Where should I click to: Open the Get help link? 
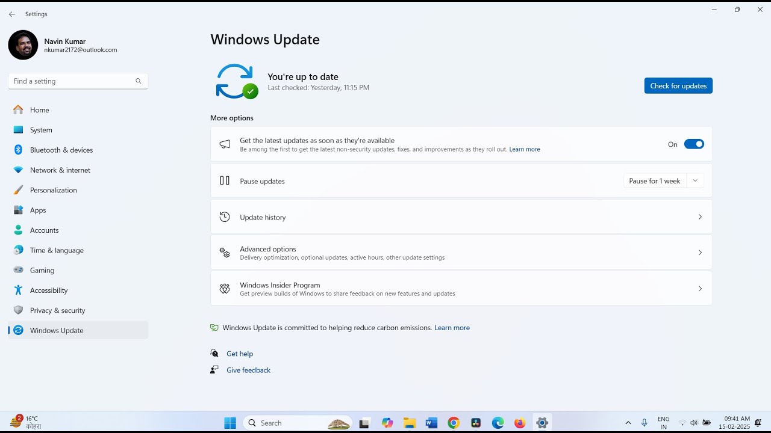tap(240, 354)
